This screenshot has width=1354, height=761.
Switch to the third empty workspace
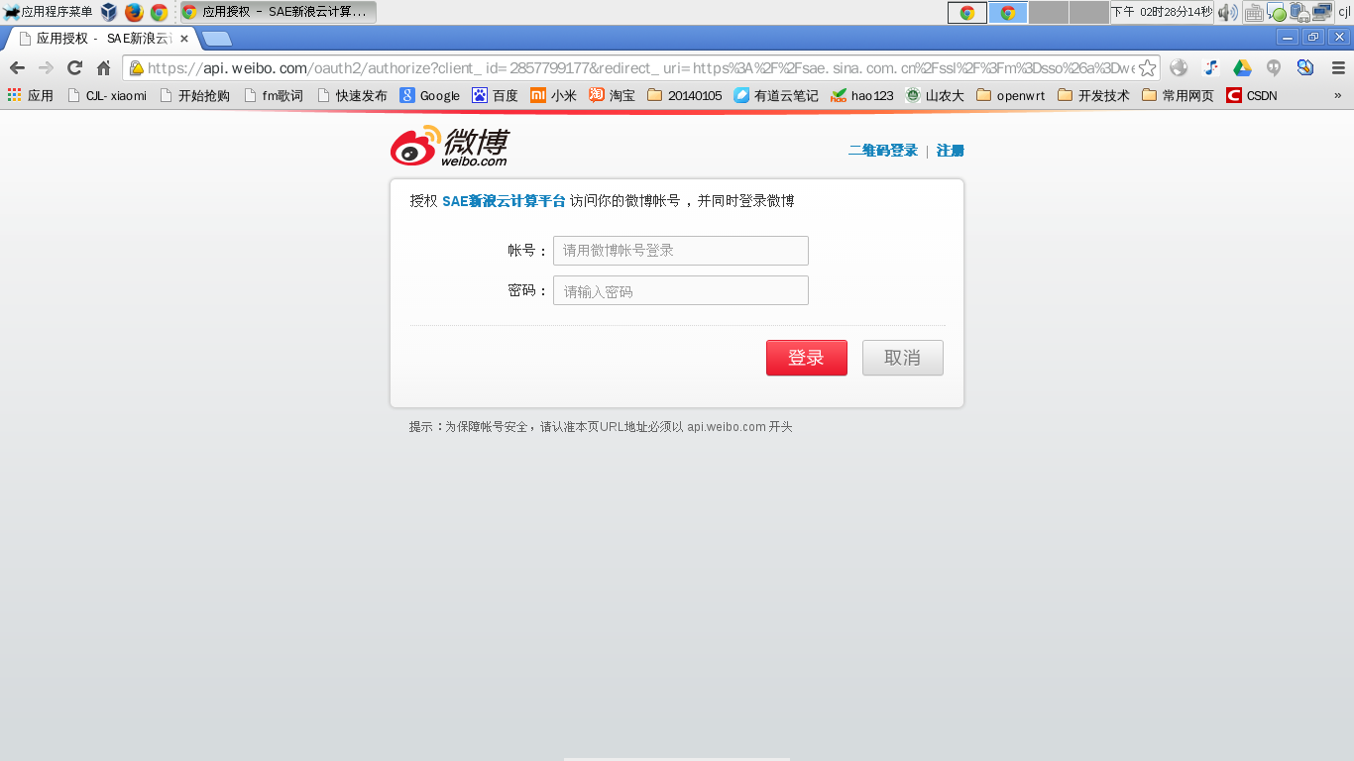(1049, 12)
